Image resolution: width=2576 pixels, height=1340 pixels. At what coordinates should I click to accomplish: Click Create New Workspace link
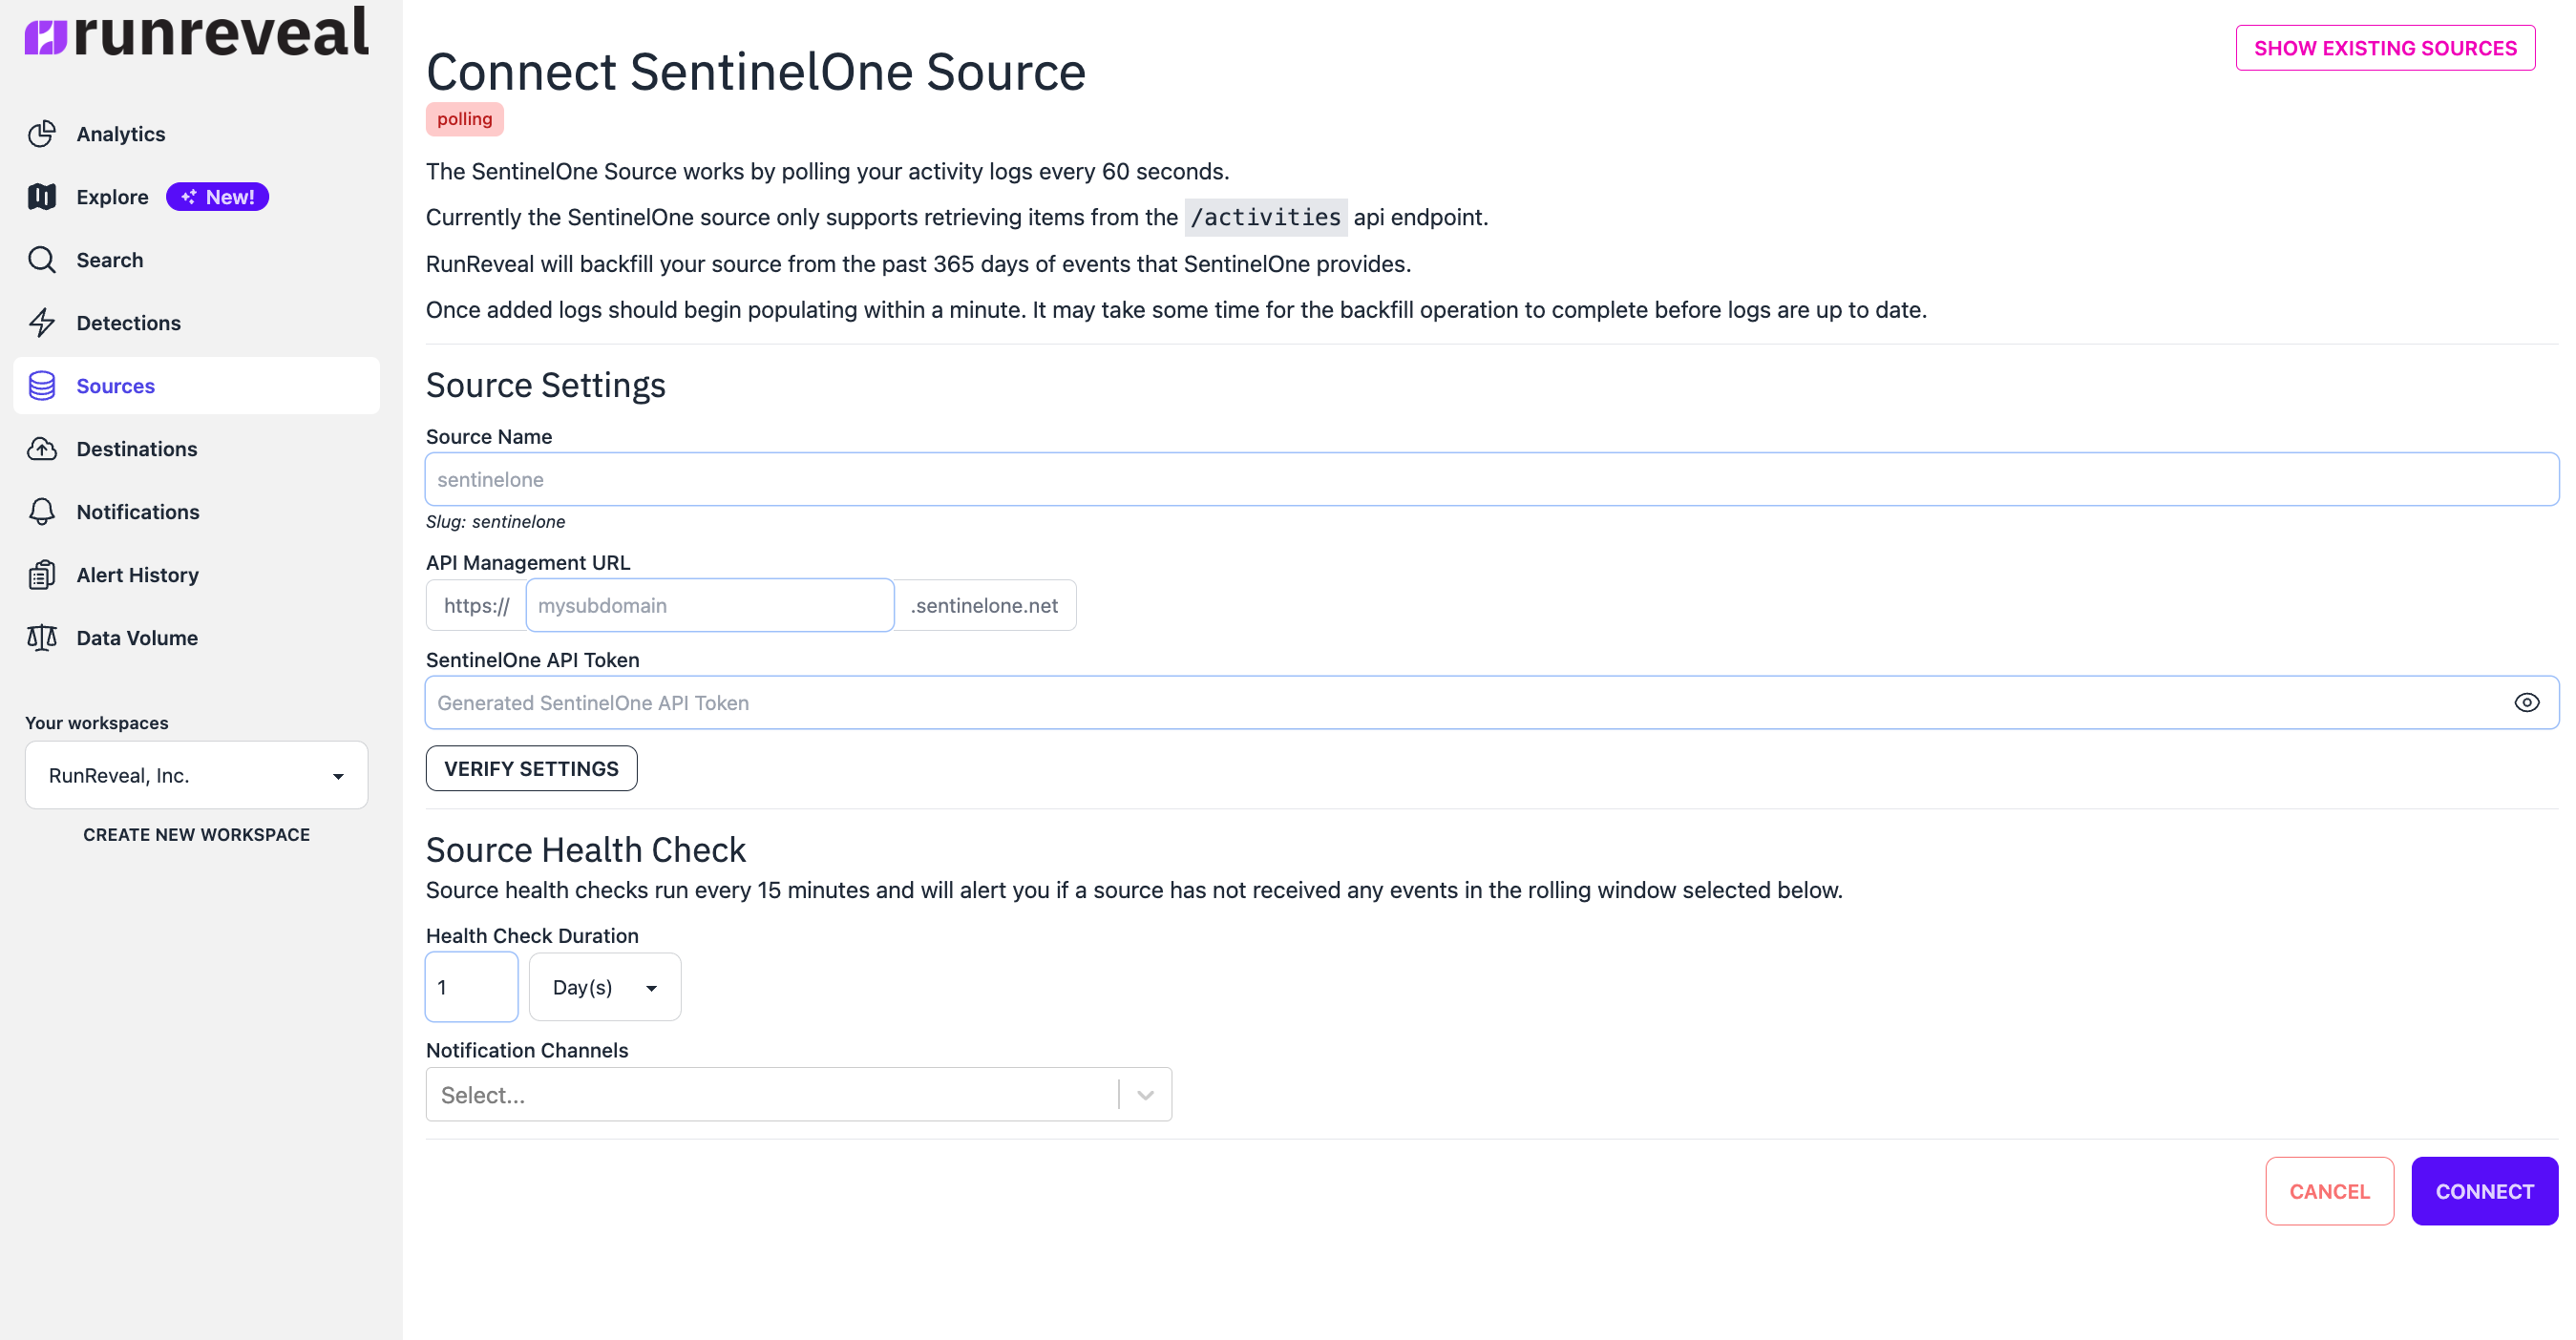coord(196,834)
